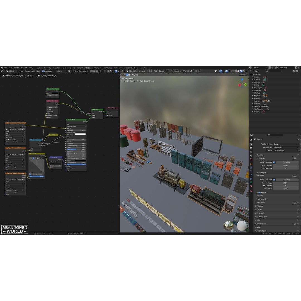
Task: Switch to Solid viewport shading
Action: coord(238,71)
